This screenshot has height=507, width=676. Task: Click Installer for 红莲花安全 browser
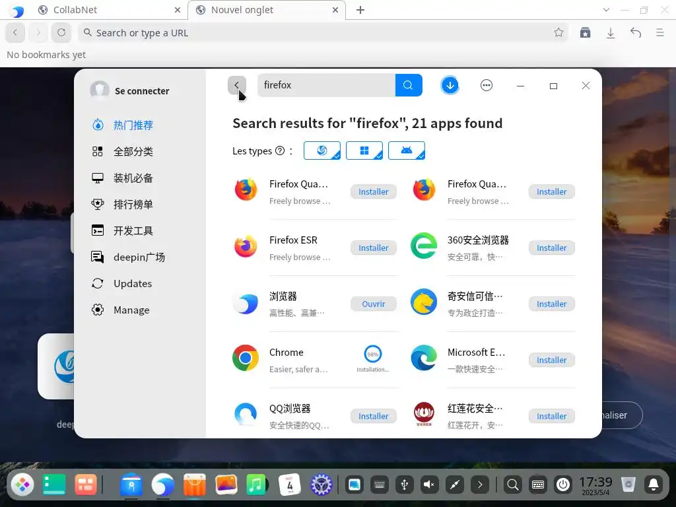point(551,416)
